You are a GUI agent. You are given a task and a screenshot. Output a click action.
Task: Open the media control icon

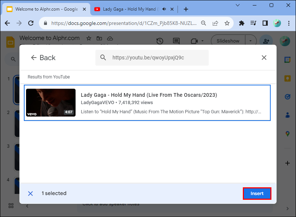click(253, 23)
